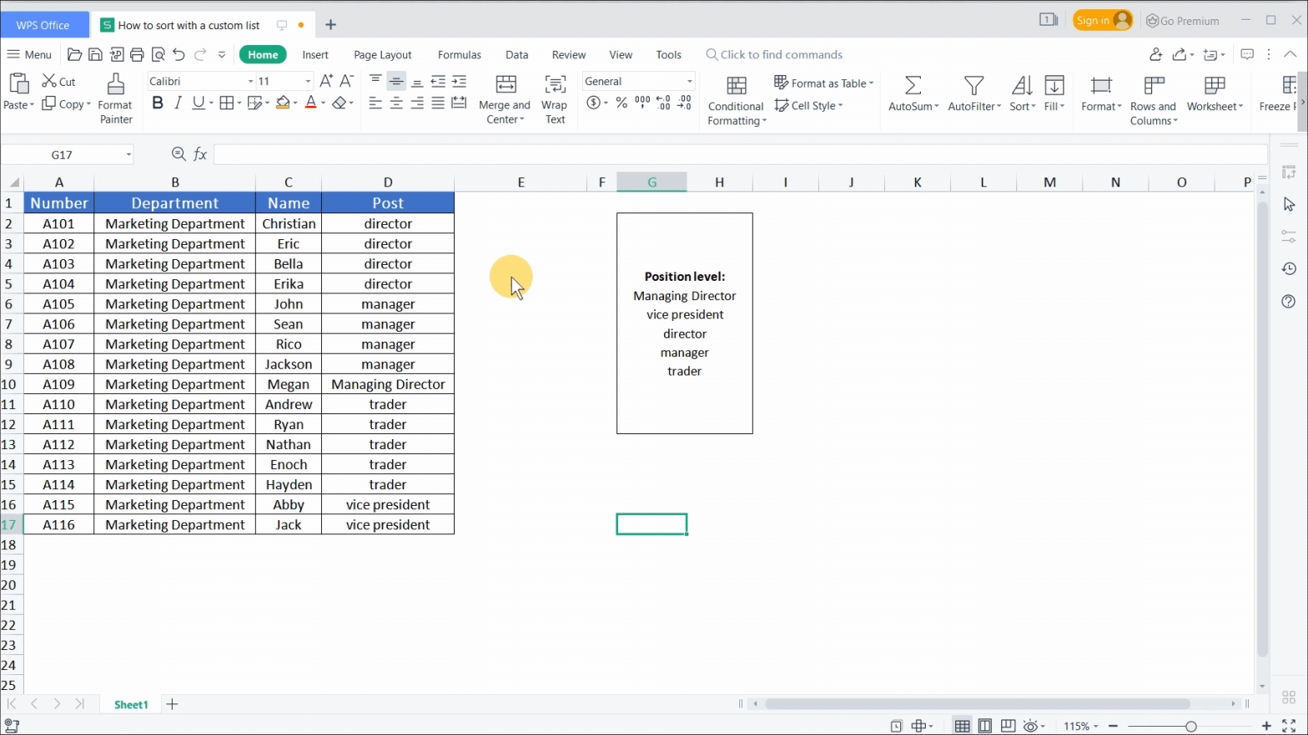Open the number format General dropdown
Screen dimensions: 1308x735
[690, 82]
